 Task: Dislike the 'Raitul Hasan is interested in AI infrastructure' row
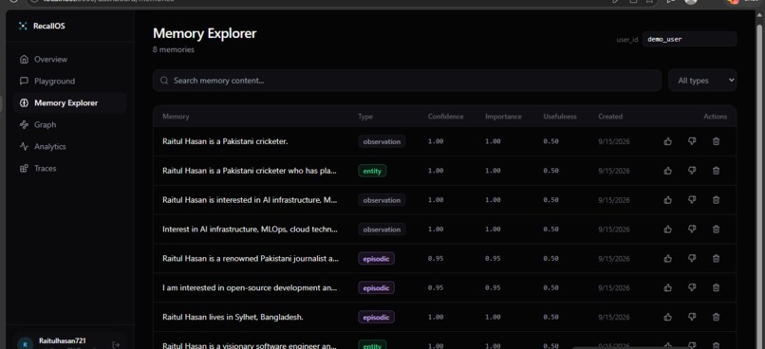pyautogui.click(x=692, y=200)
